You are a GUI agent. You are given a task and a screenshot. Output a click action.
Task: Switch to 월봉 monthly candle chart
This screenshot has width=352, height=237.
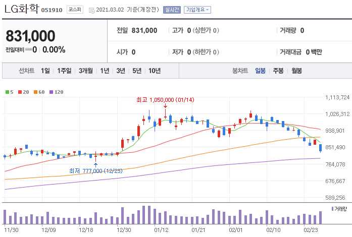(x=297, y=71)
